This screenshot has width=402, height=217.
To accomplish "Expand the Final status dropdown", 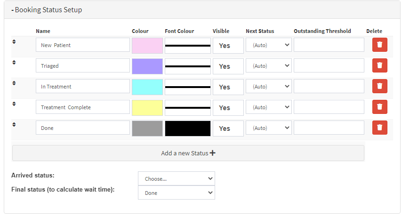I will (x=176, y=193).
